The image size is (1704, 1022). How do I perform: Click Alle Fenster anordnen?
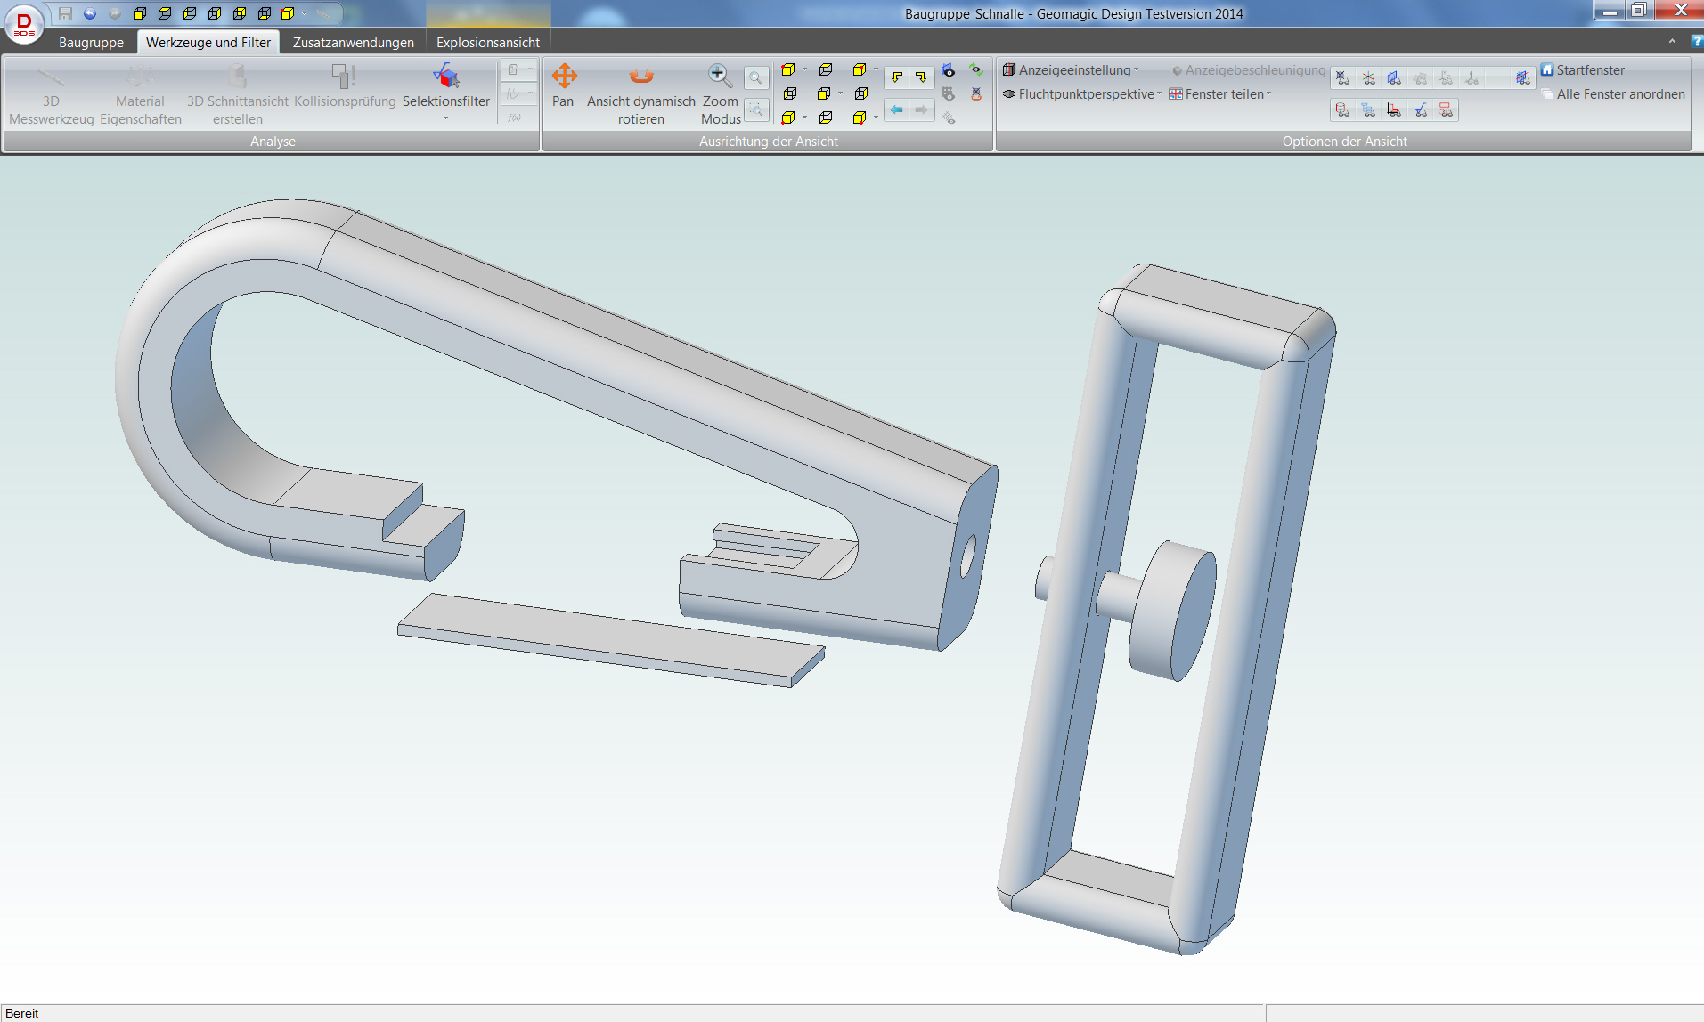point(1613,93)
